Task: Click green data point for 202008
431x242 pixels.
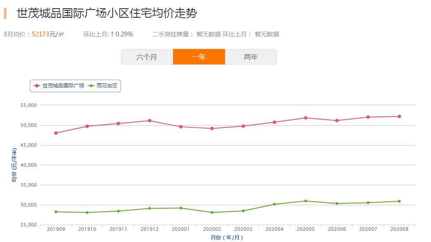Action: coord(399,201)
